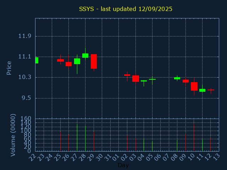This screenshot has height=170, width=227.
Task: Select the green candlestick for day 08
Action: click(x=177, y=78)
